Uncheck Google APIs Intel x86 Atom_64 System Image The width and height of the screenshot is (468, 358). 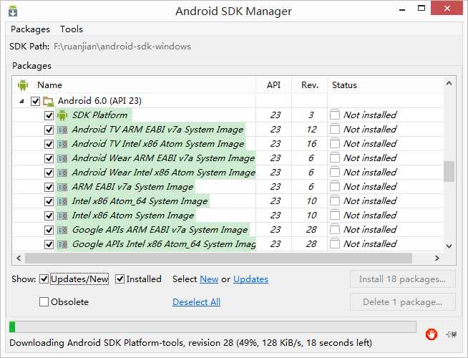[49, 245]
